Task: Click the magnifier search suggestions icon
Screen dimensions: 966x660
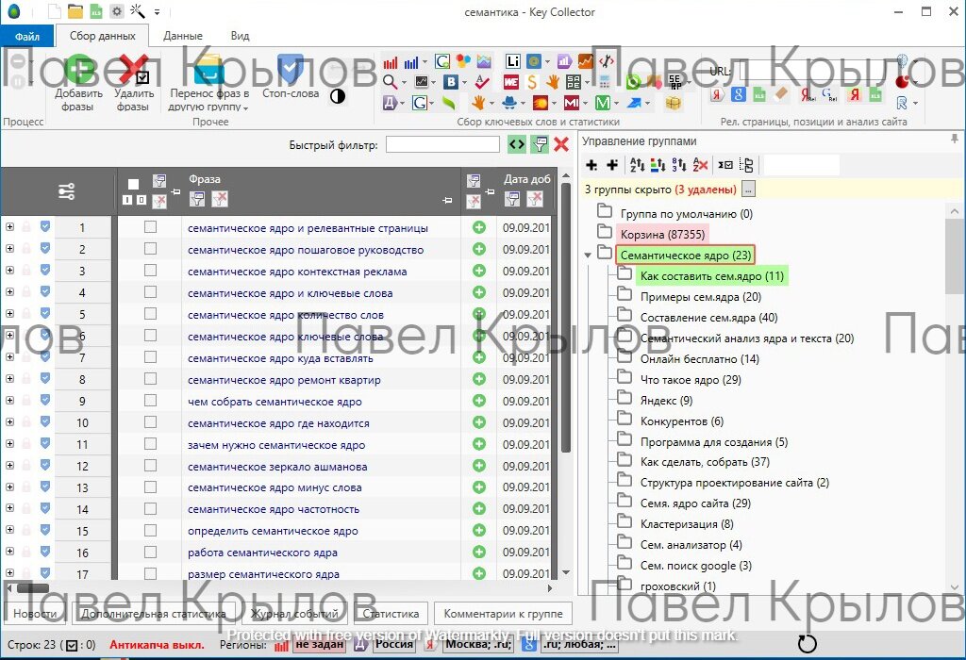Action: (x=390, y=81)
